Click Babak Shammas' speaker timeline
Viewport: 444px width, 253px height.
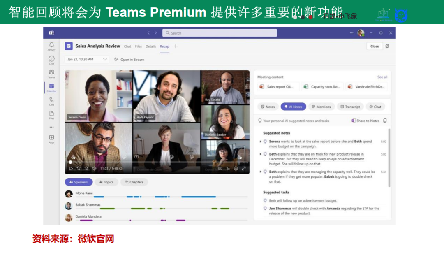click(x=162, y=209)
